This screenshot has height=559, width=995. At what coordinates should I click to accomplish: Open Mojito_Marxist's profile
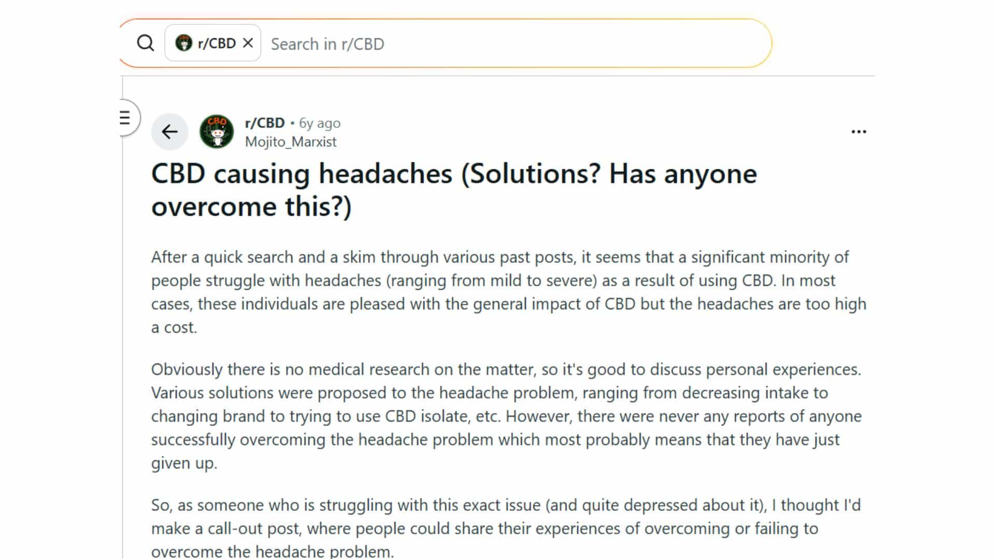tap(290, 141)
